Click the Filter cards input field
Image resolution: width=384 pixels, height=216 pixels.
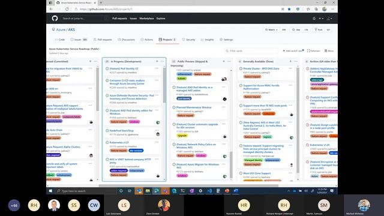251,51
